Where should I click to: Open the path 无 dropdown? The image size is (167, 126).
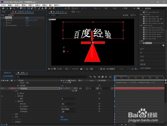pos(69,99)
